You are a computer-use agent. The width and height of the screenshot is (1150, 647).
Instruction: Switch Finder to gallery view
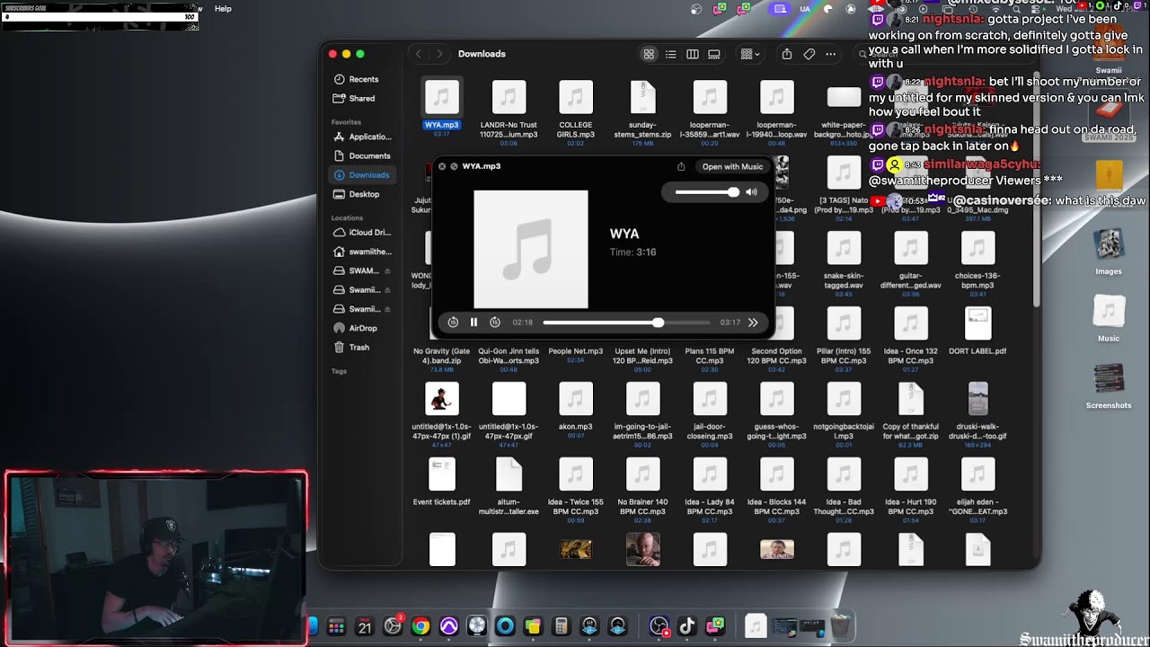pos(714,54)
